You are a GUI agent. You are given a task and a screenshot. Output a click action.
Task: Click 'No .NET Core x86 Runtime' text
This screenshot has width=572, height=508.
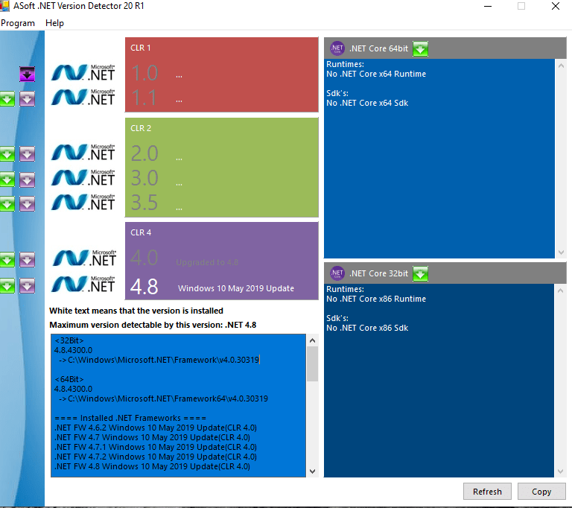(376, 299)
